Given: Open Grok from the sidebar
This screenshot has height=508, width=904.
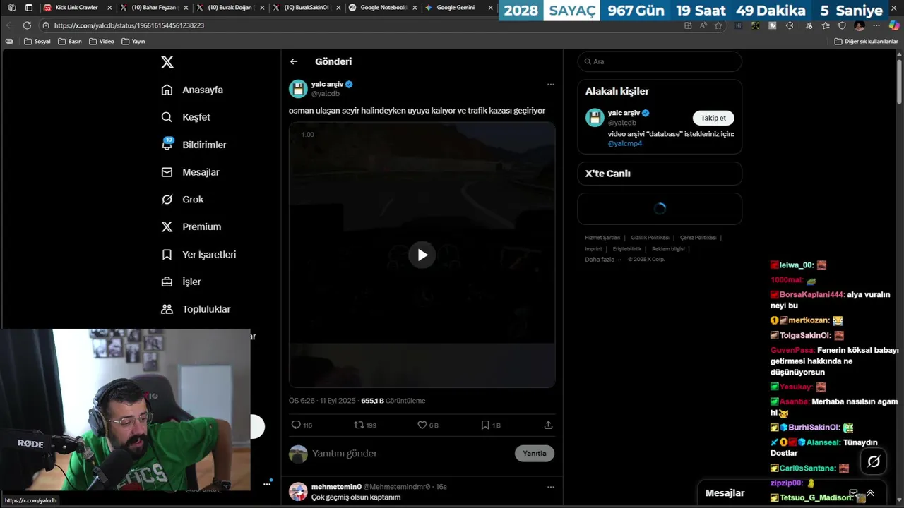Looking at the screenshot, I should pyautogui.click(x=182, y=200).
